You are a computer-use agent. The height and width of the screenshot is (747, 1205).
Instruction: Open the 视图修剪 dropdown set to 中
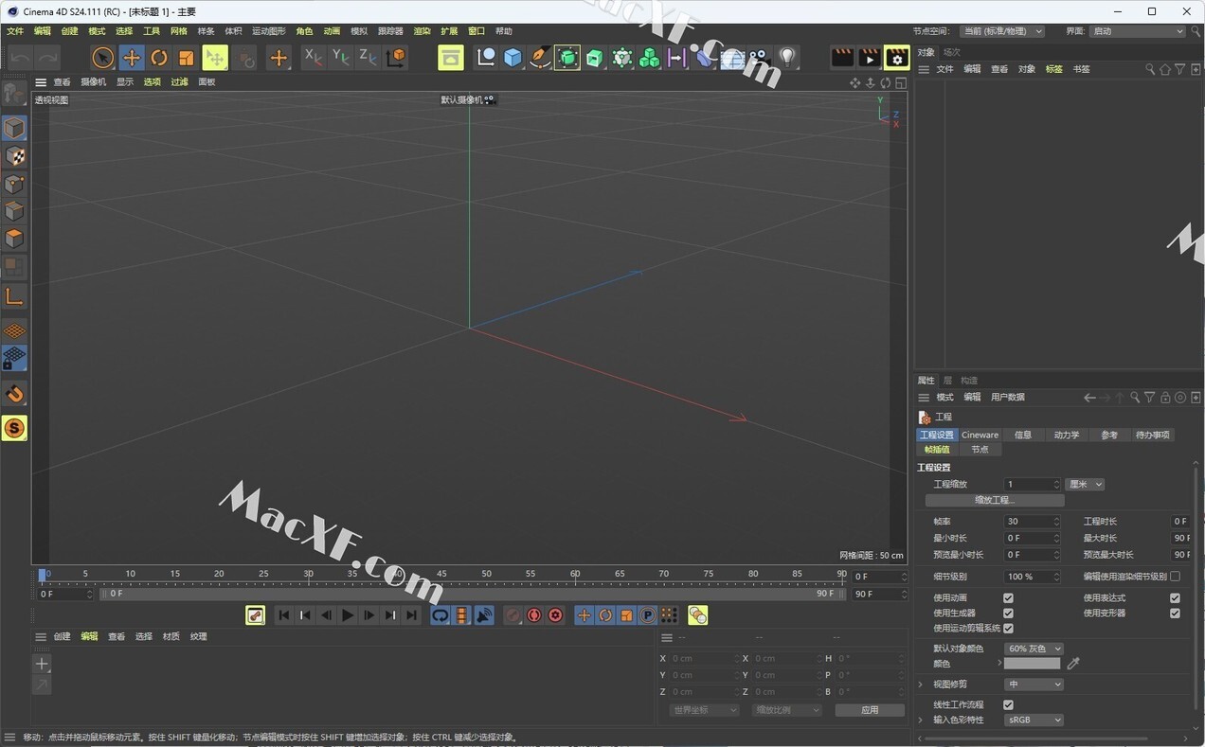[1034, 685]
